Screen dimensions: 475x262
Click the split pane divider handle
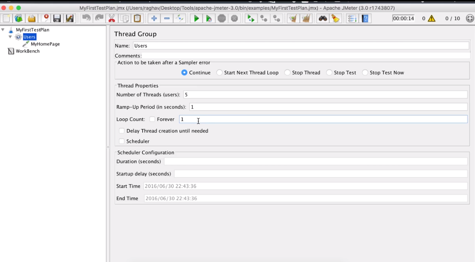108,147
